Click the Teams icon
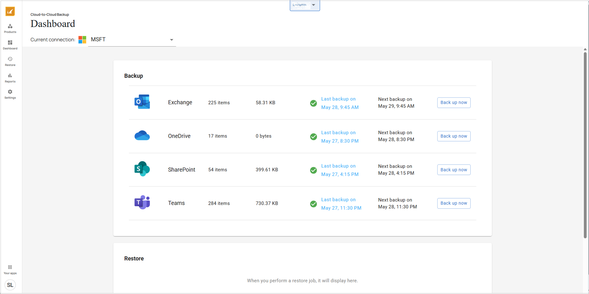 [x=142, y=202]
